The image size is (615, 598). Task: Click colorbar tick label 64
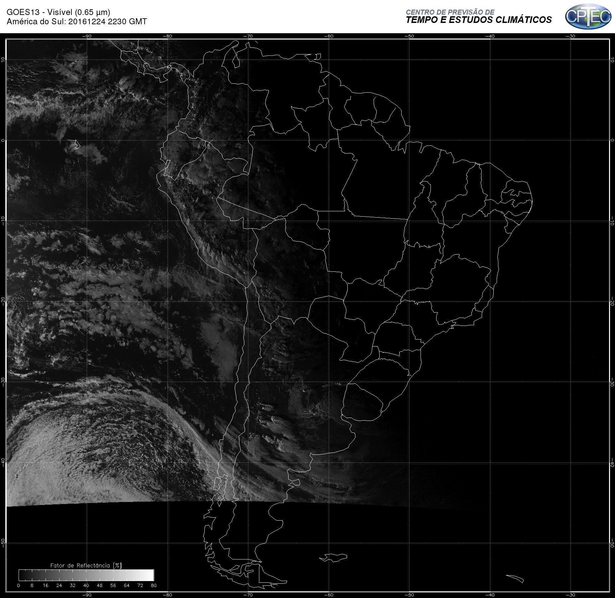click(127, 585)
